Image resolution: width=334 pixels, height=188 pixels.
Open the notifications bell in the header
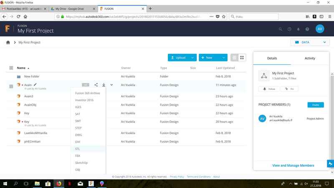[298, 29]
